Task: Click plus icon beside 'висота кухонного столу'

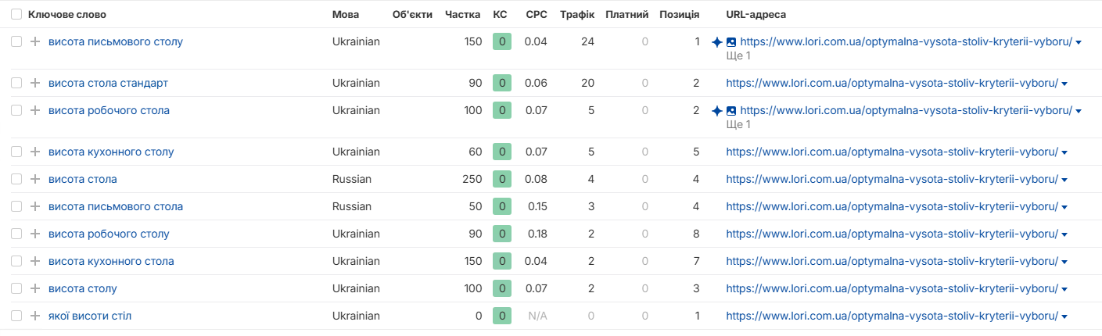Action: click(x=34, y=152)
